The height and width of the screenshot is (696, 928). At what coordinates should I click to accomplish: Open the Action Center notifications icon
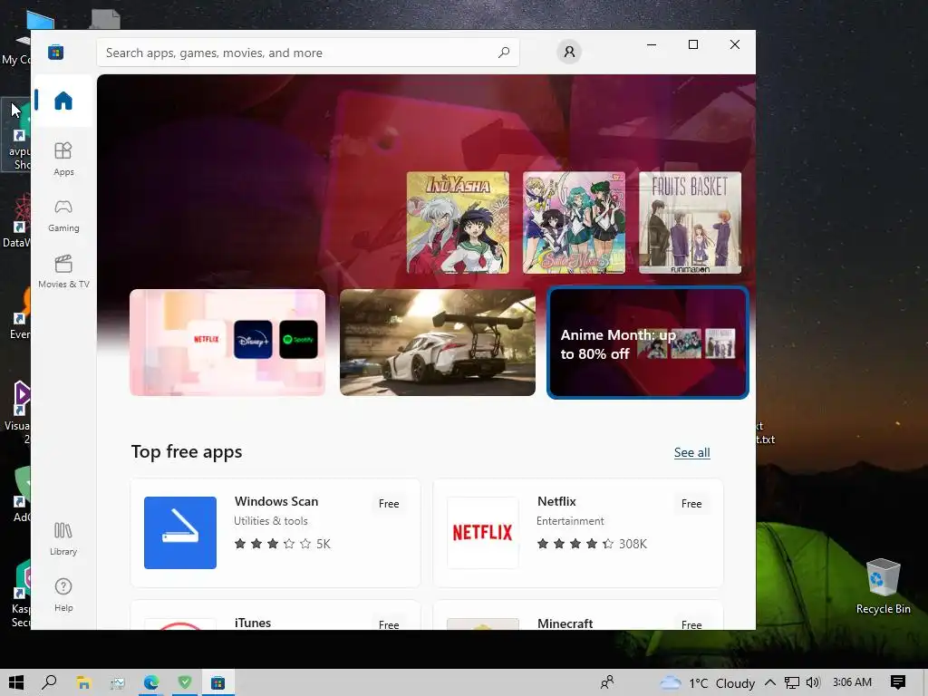click(898, 683)
